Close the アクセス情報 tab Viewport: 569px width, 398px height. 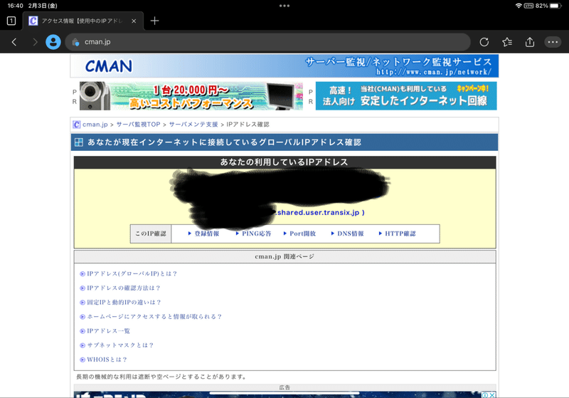click(134, 21)
